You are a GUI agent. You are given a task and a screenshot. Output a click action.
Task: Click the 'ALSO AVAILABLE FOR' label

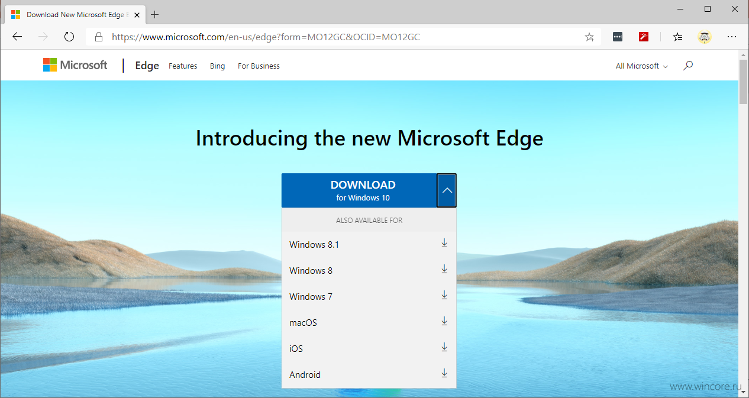click(x=369, y=221)
